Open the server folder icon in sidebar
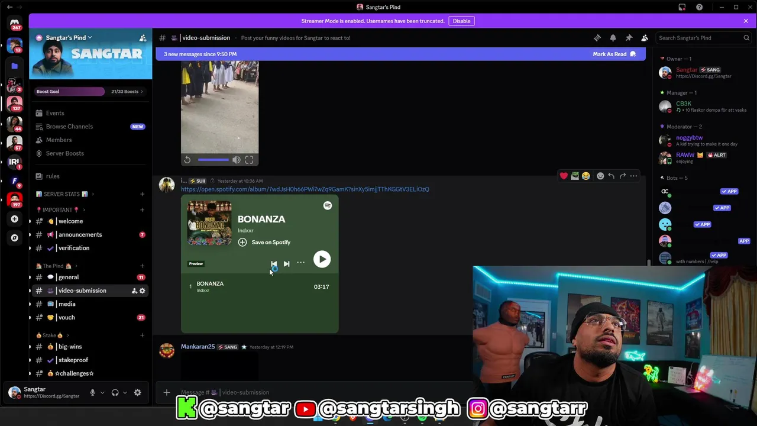Image resolution: width=757 pixels, height=426 pixels. point(14,66)
